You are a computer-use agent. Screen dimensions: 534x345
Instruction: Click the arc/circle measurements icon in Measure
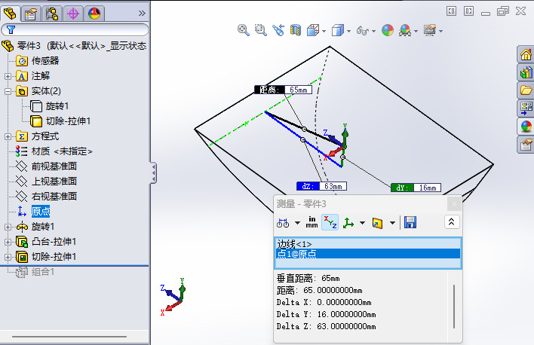coord(283,223)
